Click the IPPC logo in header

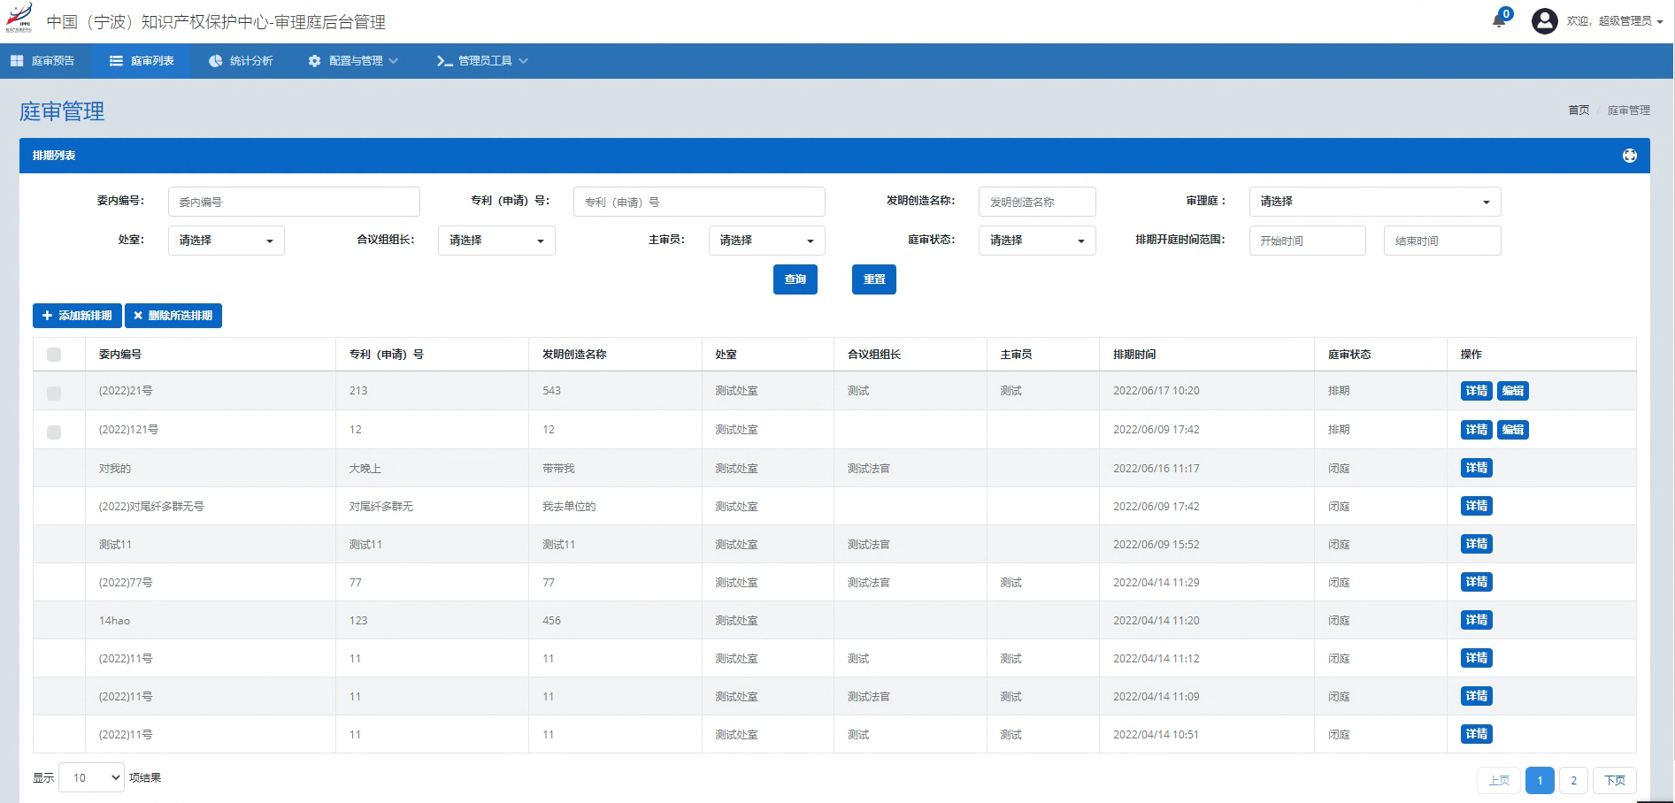coord(19,19)
